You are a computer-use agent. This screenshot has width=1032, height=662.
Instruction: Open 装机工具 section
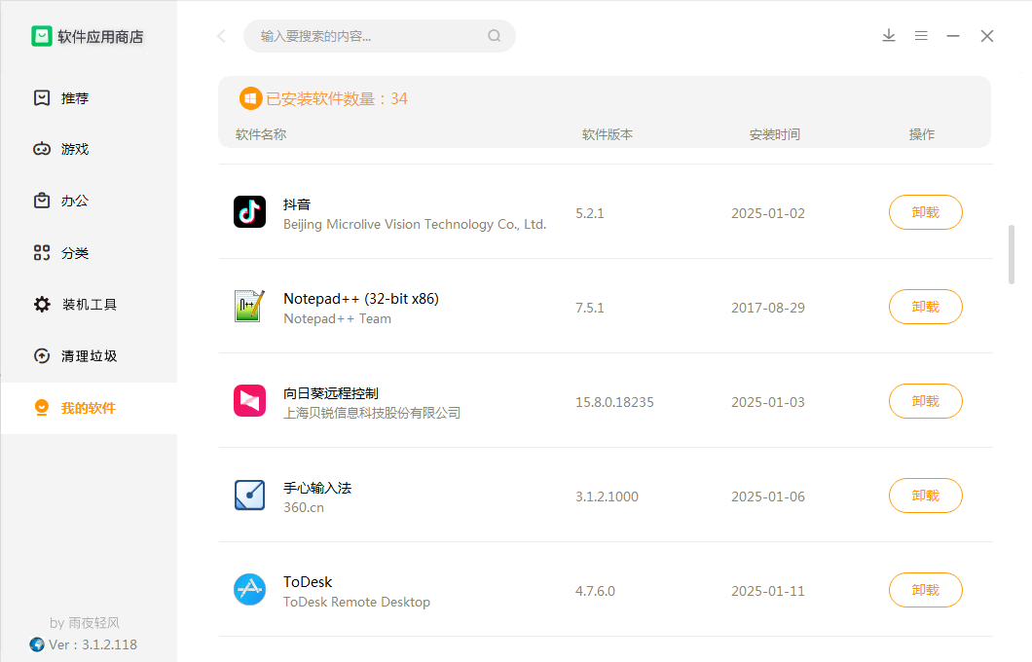89,304
